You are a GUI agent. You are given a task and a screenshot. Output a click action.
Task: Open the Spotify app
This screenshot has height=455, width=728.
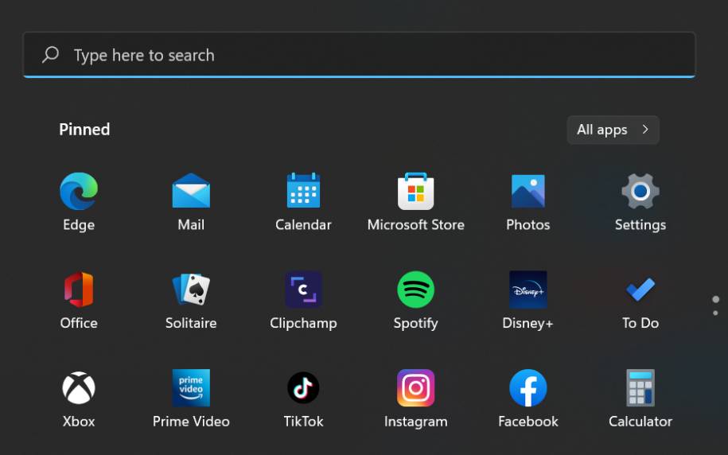click(x=415, y=290)
